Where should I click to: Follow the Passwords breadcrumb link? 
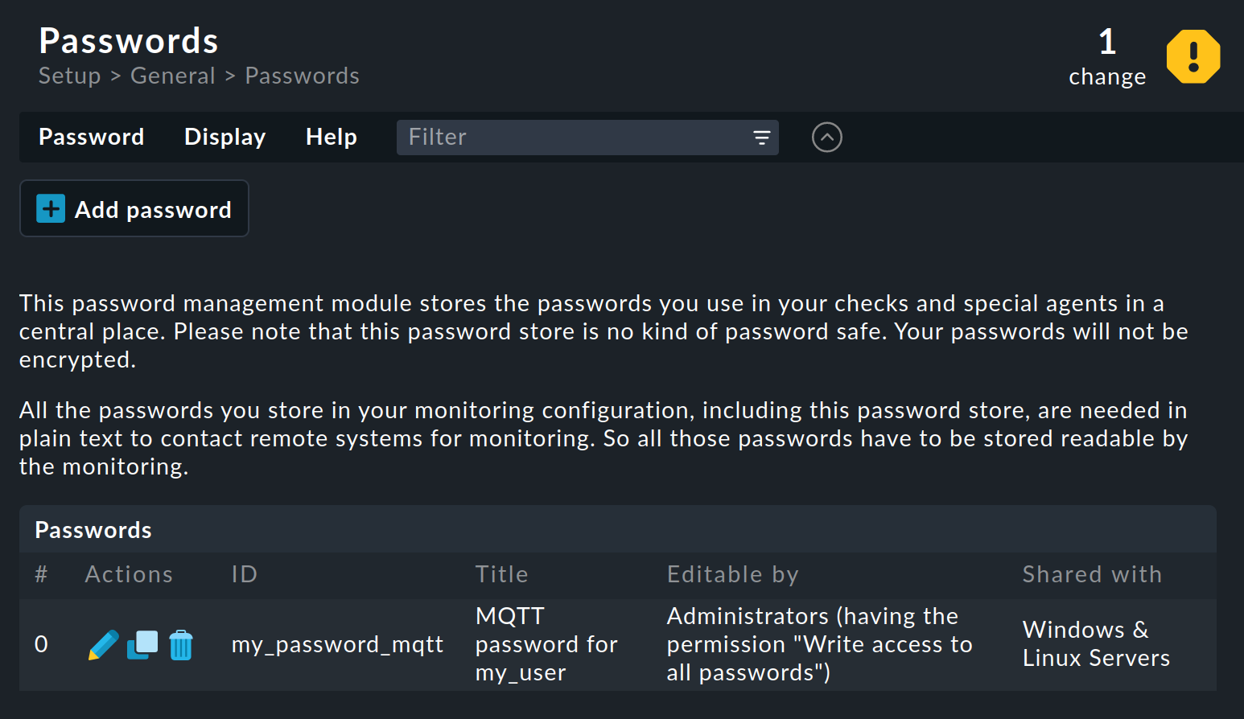[x=302, y=75]
